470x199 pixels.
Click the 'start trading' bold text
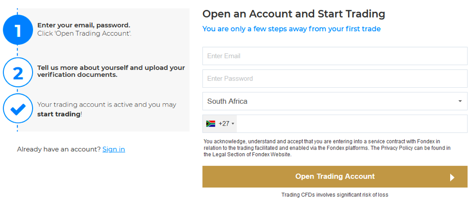pos(59,114)
